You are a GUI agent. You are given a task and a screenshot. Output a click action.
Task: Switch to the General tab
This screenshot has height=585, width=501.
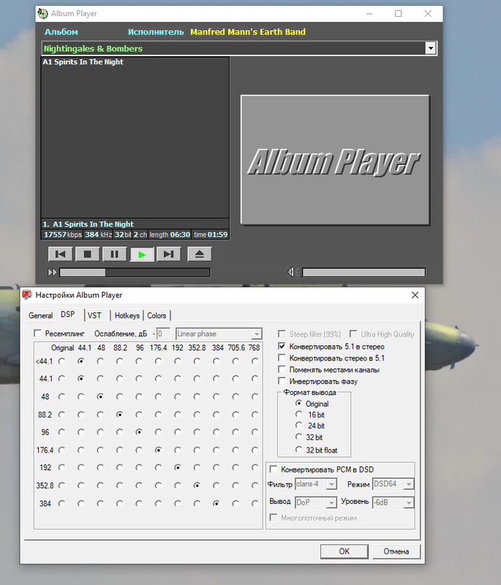click(x=41, y=316)
